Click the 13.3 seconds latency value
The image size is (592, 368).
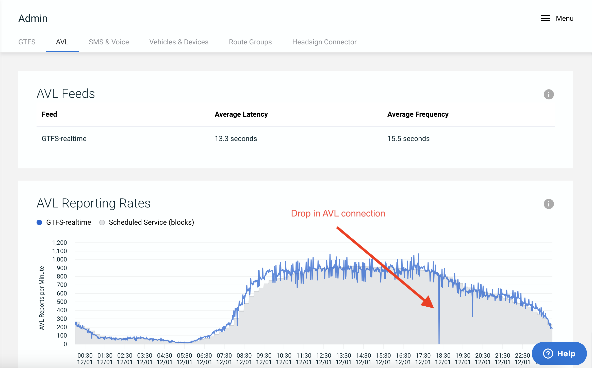tap(236, 139)
